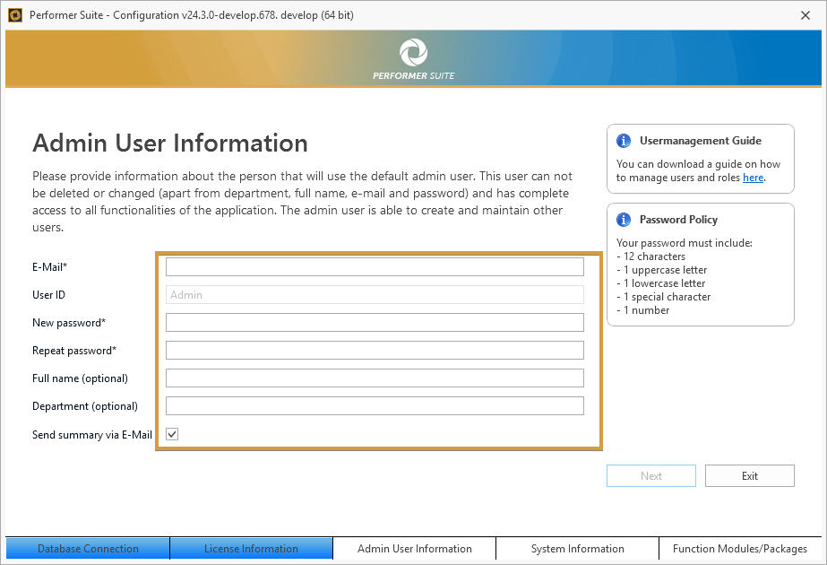Click the Usermanagement Guide info icon

pos(624,141)
